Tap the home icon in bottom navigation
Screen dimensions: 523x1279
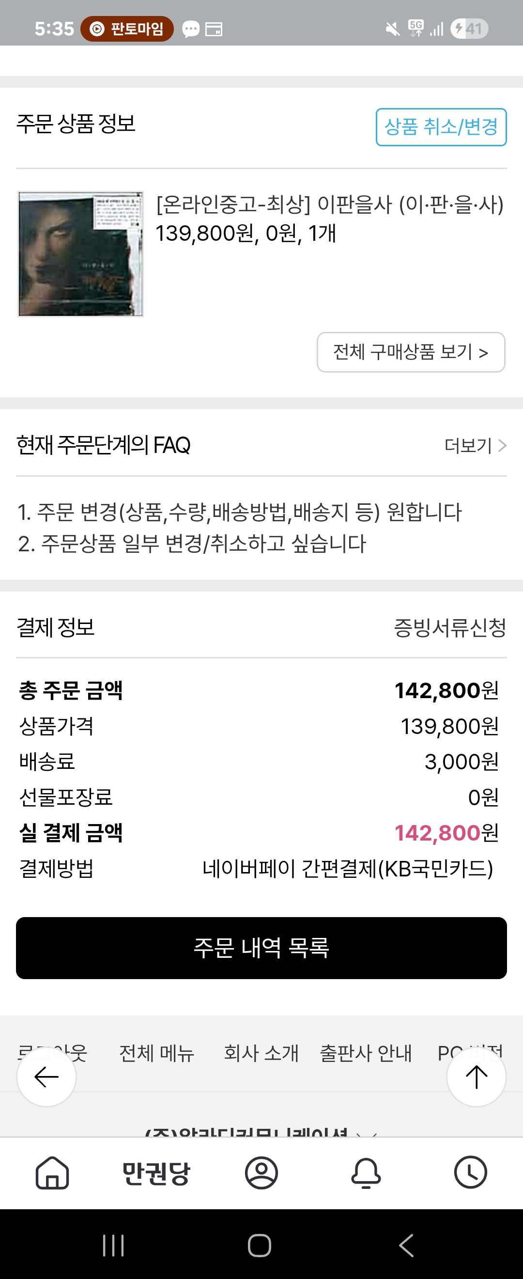[52, 1173]
